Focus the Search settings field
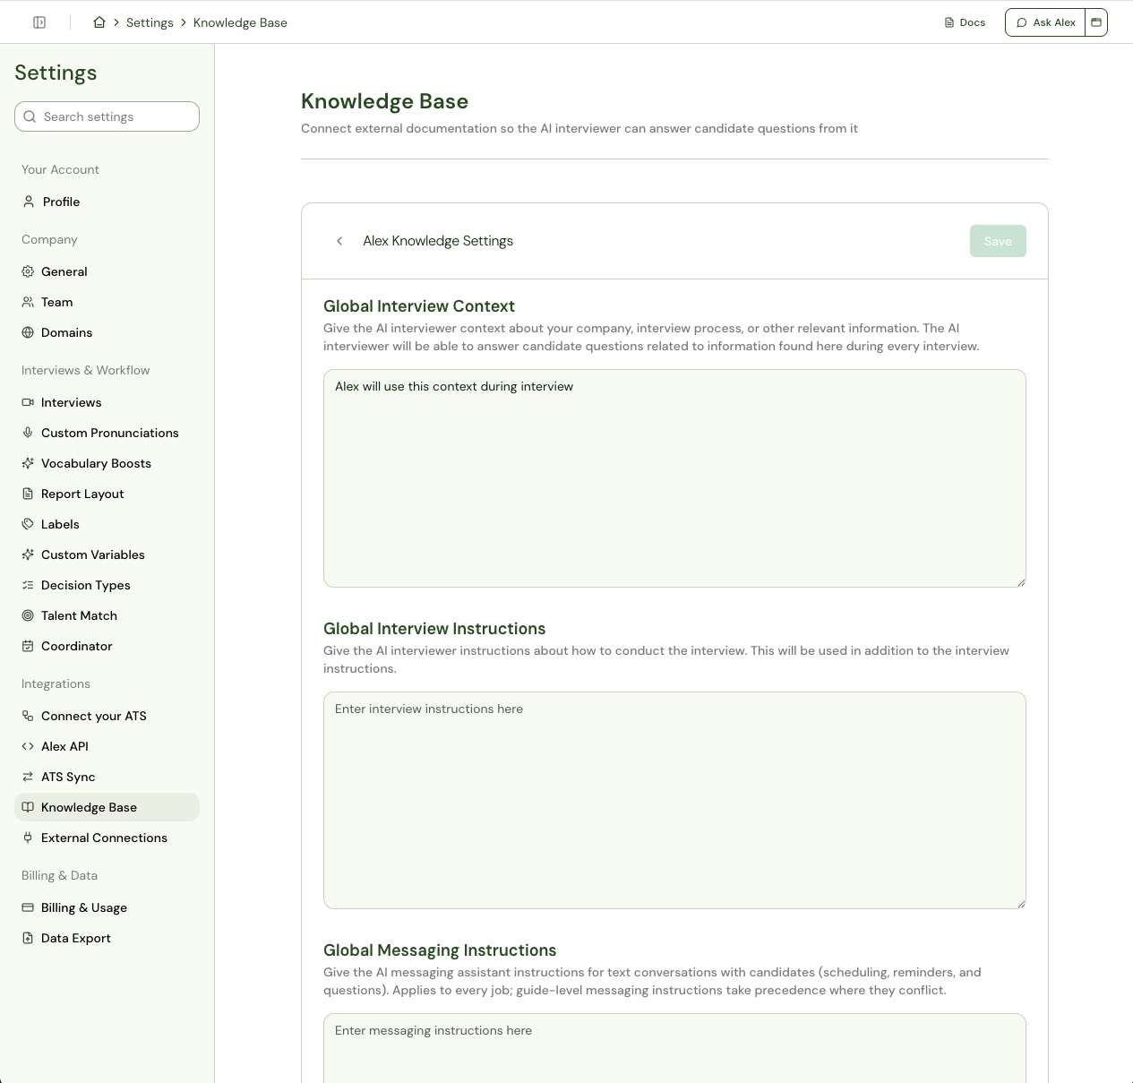The image size is (1133, 1083). [x=107, y=116]
